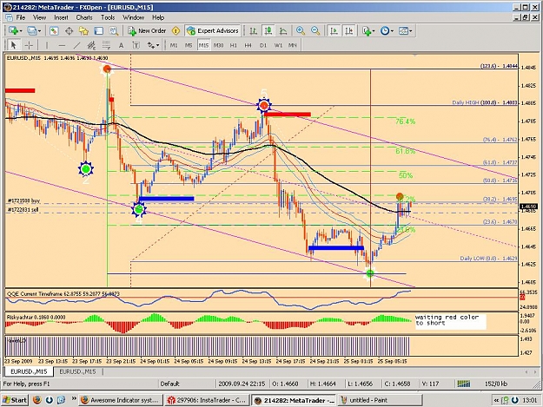
Task: Switch to W1 timeframe
Action: 278,45
